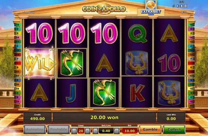
Task: Mute sound with the speaker icon
Action: click(x=178, y=6)
